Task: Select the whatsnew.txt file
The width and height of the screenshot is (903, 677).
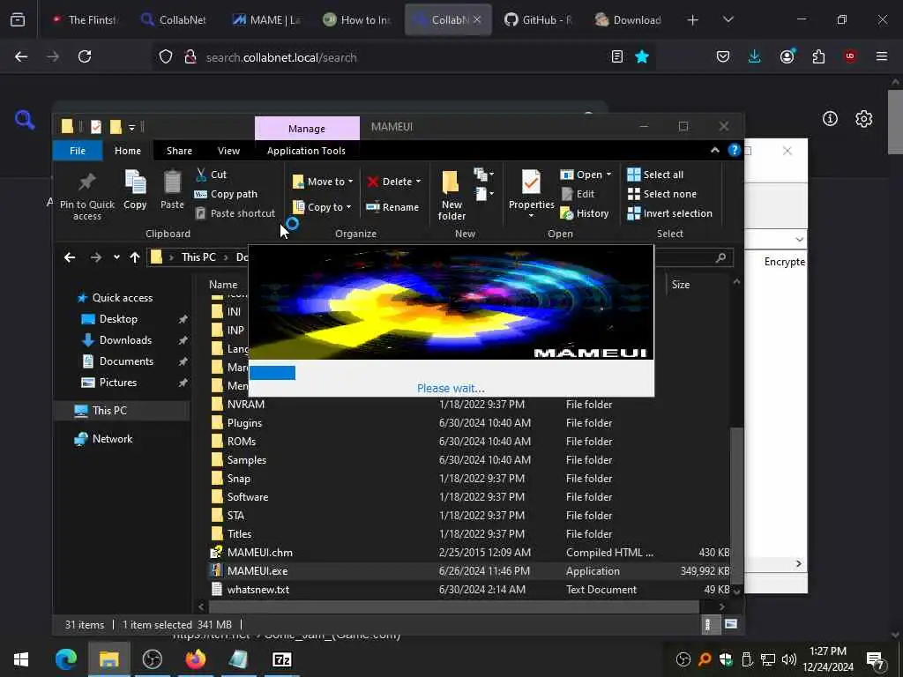Action: pyautogui.click(x=258, y=590)
